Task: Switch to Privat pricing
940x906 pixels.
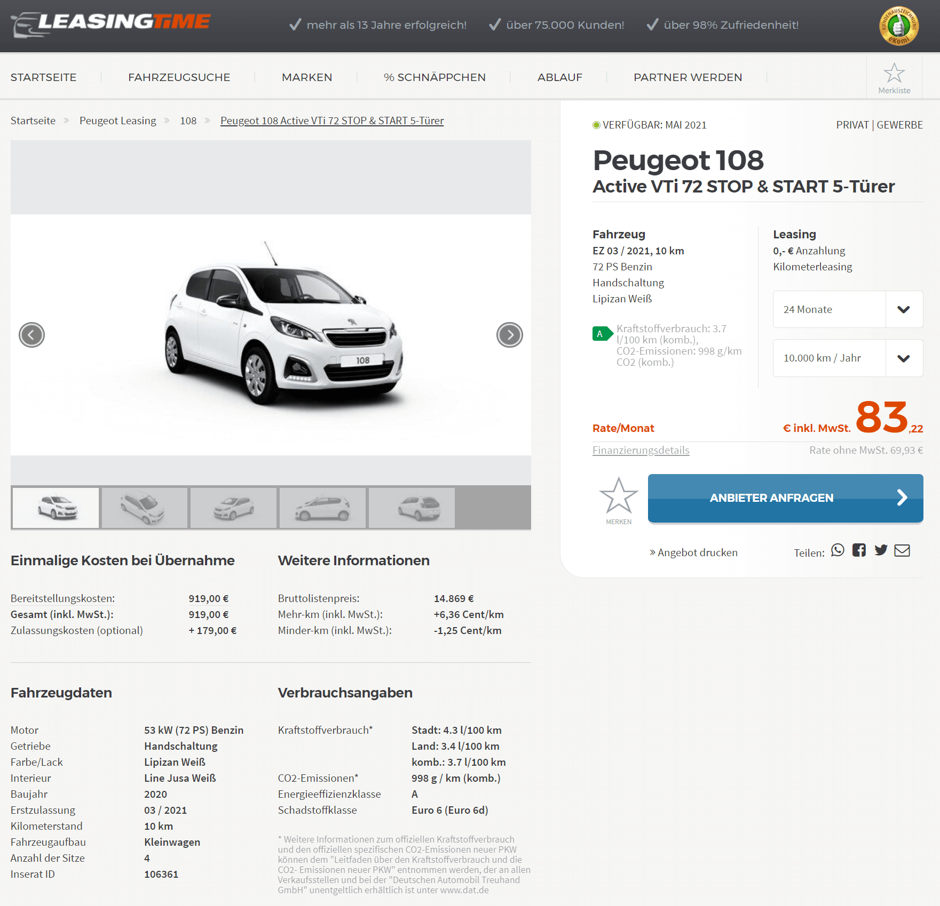Action: pos(852,125)
